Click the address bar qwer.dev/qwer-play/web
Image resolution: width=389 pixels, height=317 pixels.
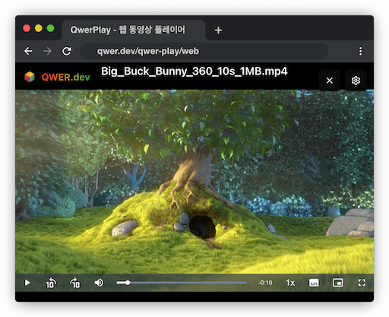coord(204,51)
